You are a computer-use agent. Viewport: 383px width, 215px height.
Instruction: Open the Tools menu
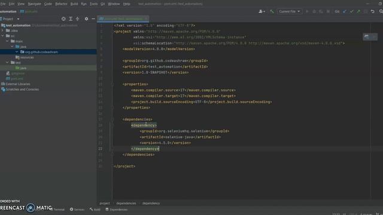point(93,4)
